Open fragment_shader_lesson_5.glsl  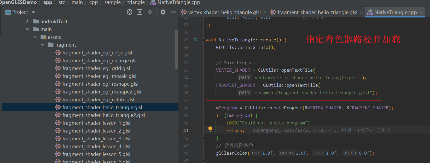pyautogui.click(x=96, y=154)
